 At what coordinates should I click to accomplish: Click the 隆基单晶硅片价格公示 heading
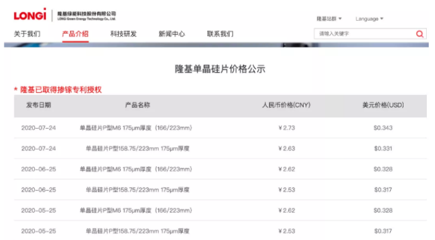tap(220, 69)
